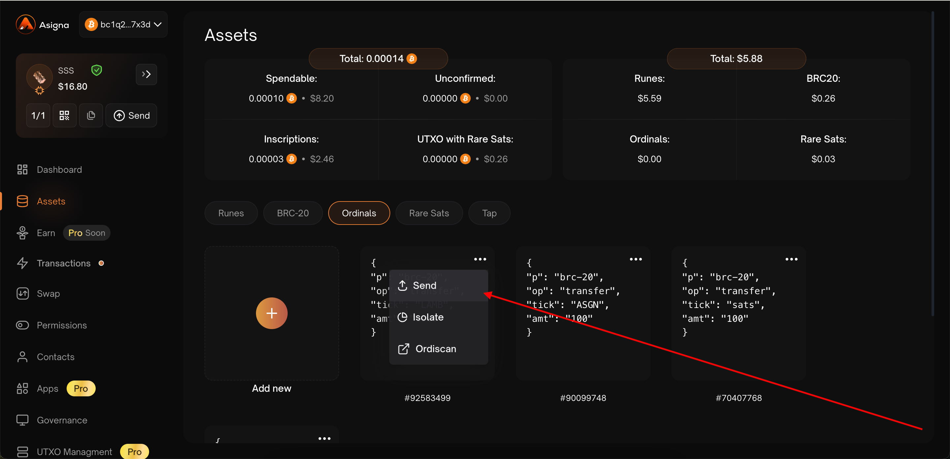Click the green verified shield icon
This screenshot has height=459, width=950.
(x=97, y=70)
